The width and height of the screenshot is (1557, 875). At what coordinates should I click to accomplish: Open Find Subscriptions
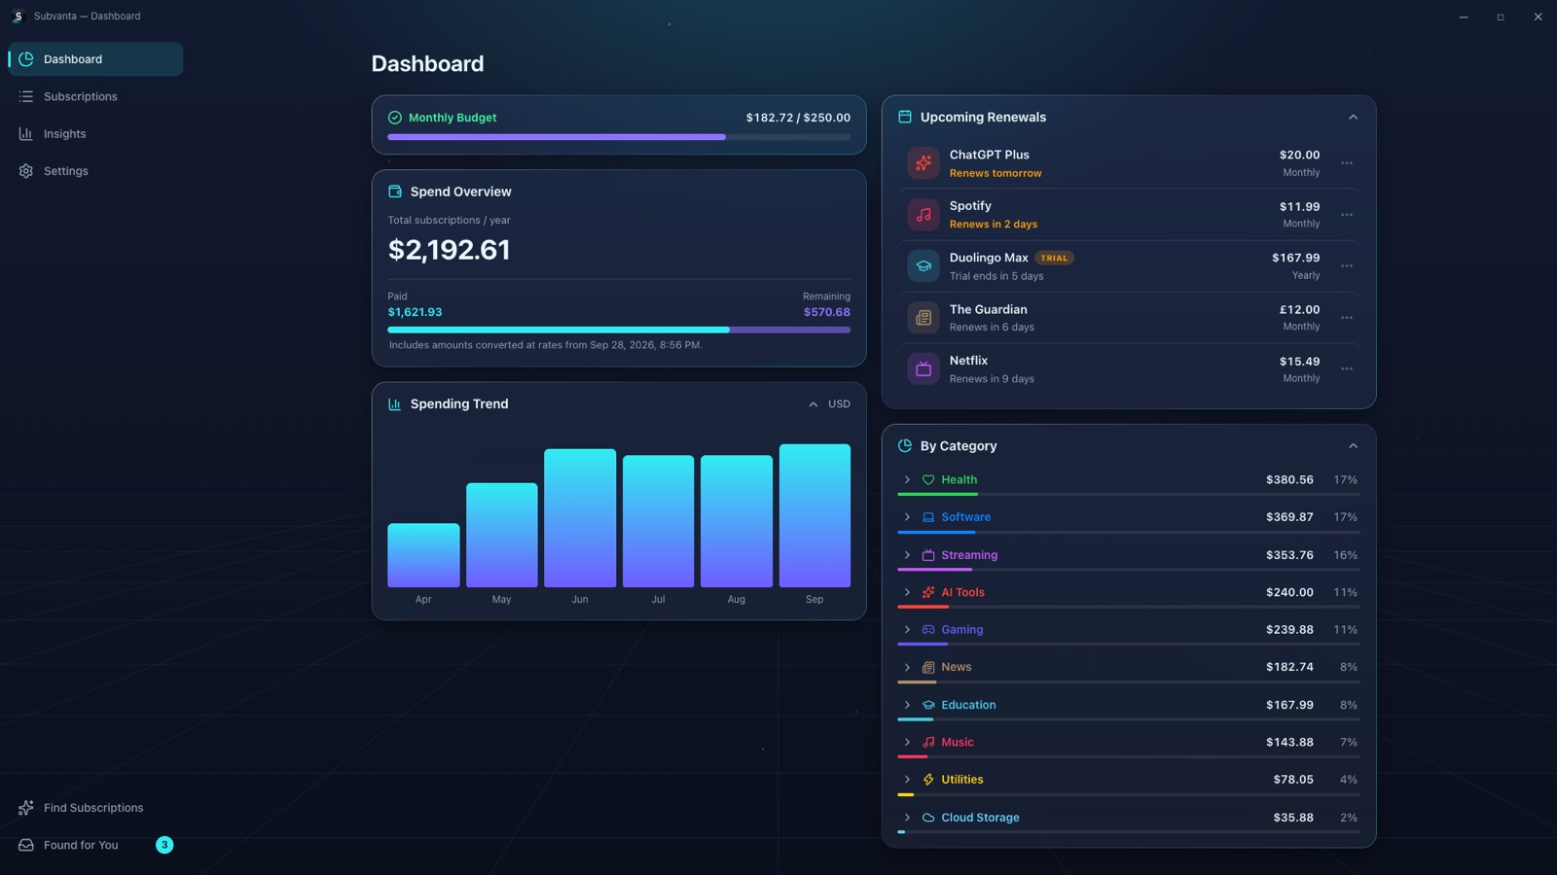tap(95, 808)
